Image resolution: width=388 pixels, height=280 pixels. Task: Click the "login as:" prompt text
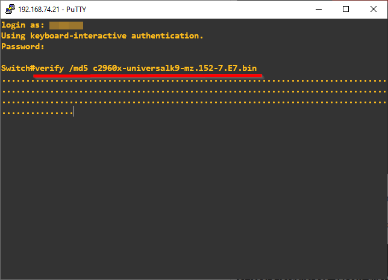coord(23,25)
